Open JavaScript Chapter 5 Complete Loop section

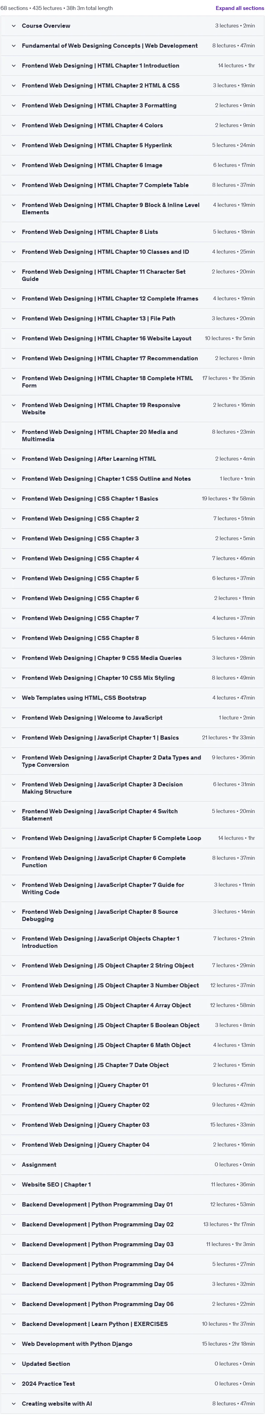point(132,838)
